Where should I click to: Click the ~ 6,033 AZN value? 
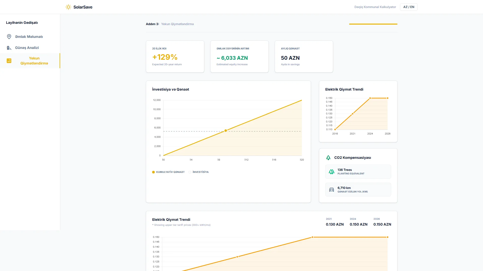pos(232,58)
